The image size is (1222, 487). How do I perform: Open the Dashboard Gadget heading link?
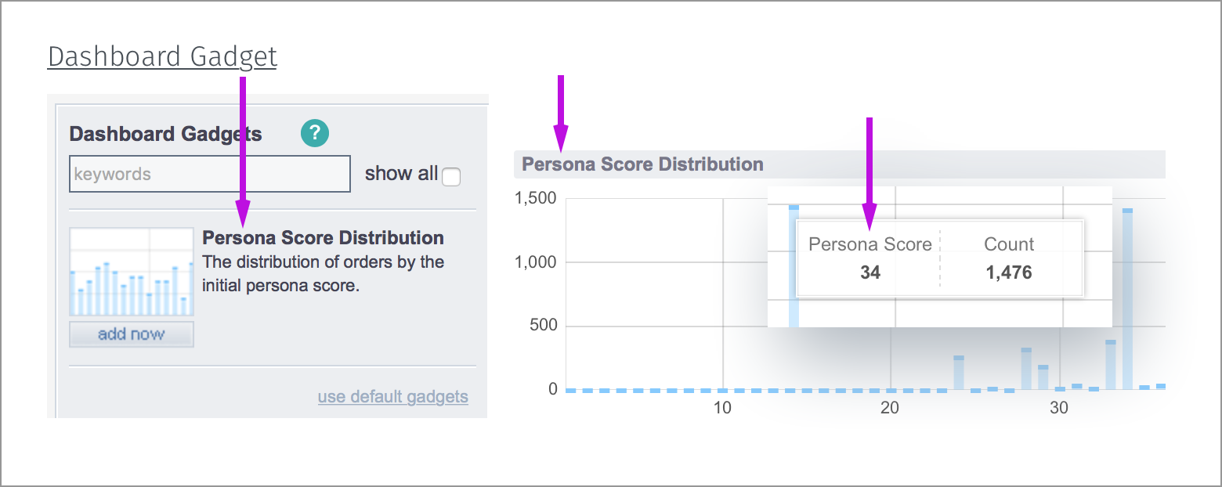pyautogui.click(x=162, y=56)
